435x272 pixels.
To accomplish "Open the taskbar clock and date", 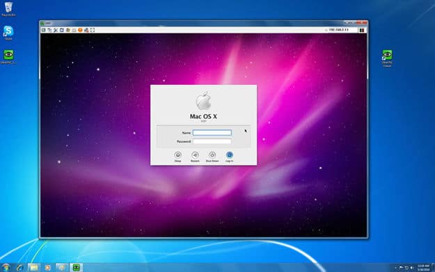I will [x=423, y=268].
